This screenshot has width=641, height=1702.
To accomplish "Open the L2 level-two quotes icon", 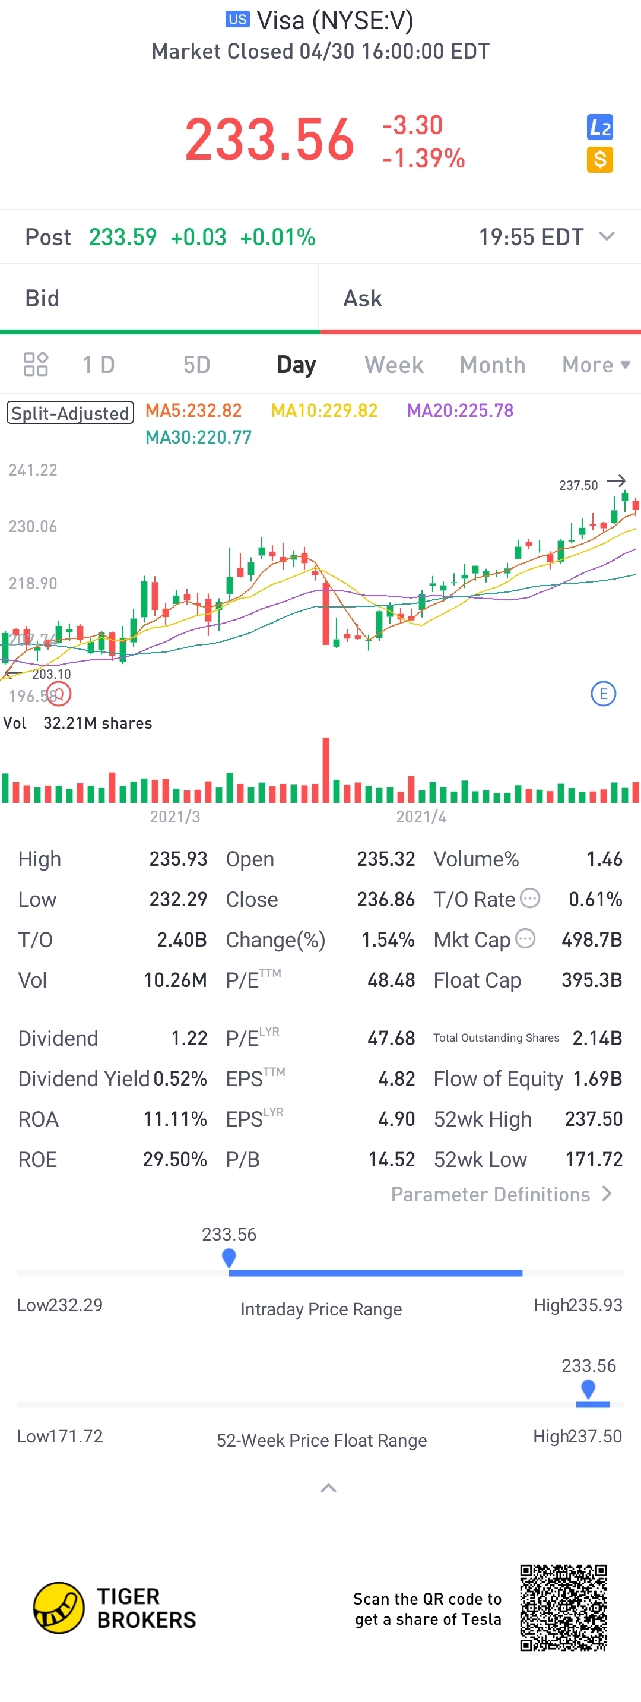I will coord(599,127).
